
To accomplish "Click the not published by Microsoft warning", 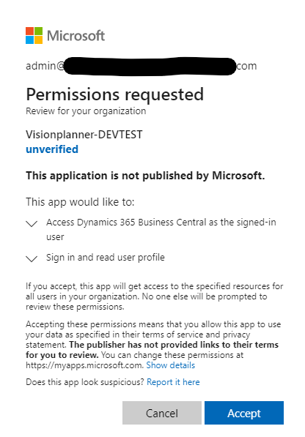I will click(145, 176).
